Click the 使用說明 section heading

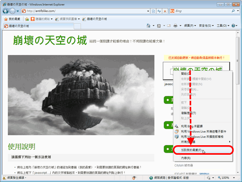pos(22,147)
